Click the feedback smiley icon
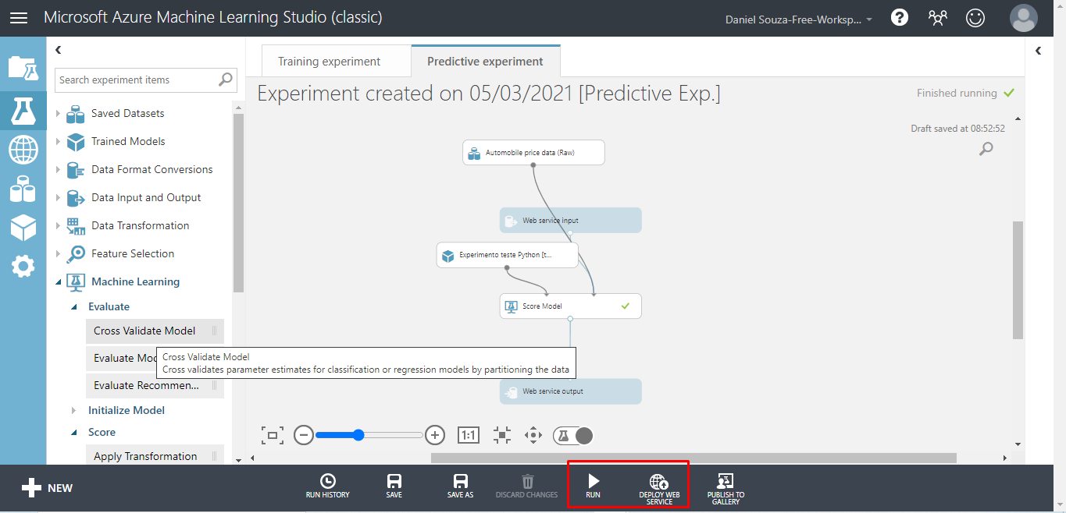 click(975, 18)
